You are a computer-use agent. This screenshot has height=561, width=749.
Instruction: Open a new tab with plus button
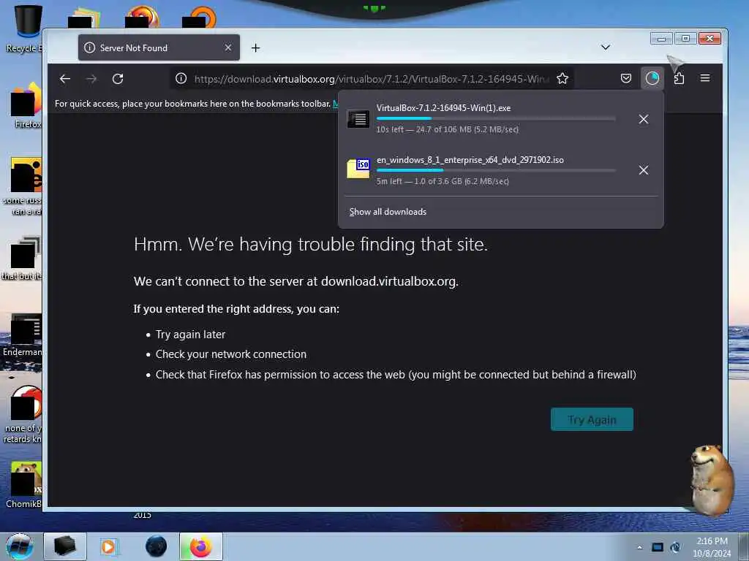[x=255, y=47]
